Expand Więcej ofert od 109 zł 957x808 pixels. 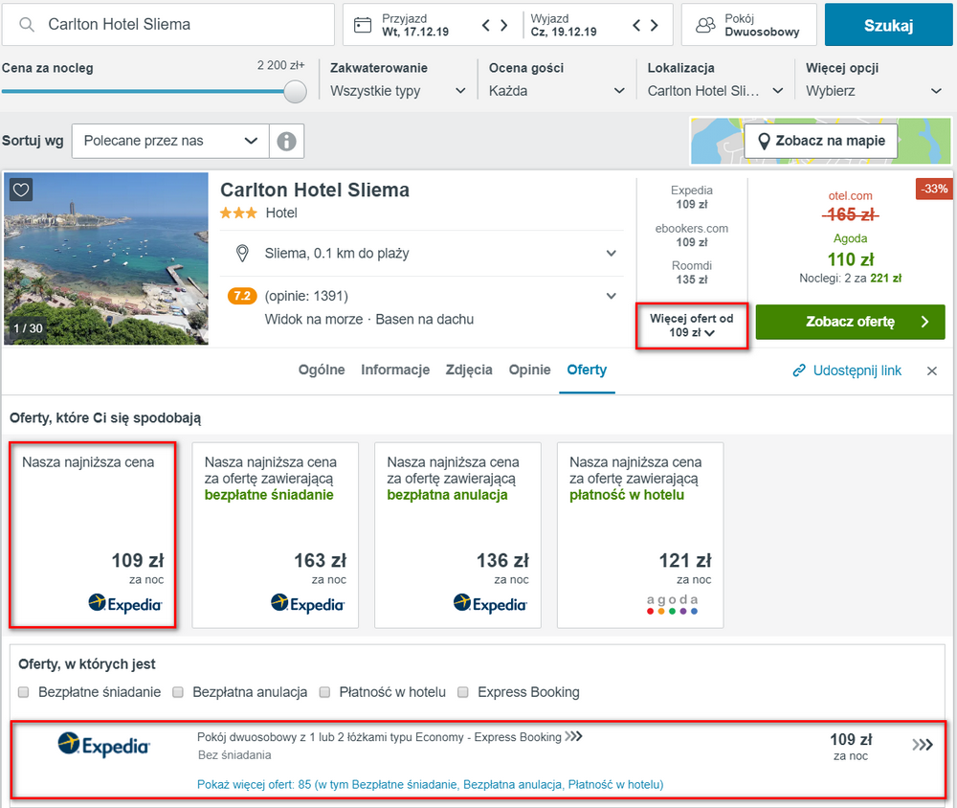coord(692,325)
